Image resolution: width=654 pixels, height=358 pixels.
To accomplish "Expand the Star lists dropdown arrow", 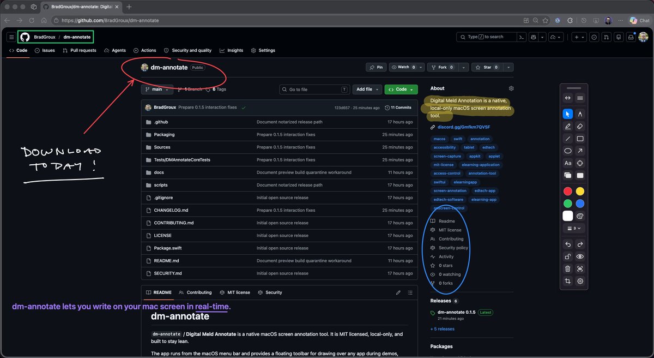I will click(508, 67).
